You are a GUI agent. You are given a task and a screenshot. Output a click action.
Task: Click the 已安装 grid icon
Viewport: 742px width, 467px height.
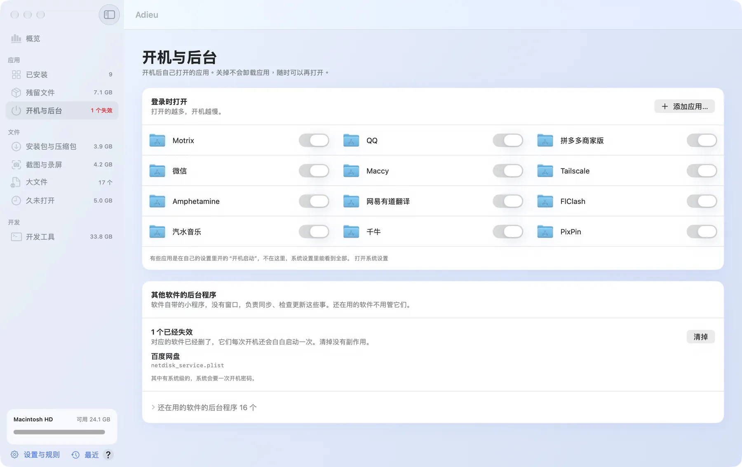coord(16,75)
